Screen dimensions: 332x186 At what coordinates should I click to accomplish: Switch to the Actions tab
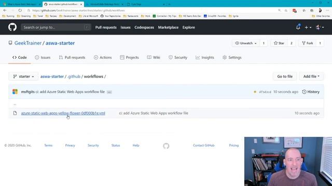[x=103, y=57]
